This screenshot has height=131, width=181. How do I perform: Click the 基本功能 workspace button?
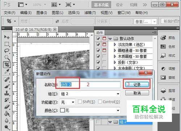pos(101,5)
